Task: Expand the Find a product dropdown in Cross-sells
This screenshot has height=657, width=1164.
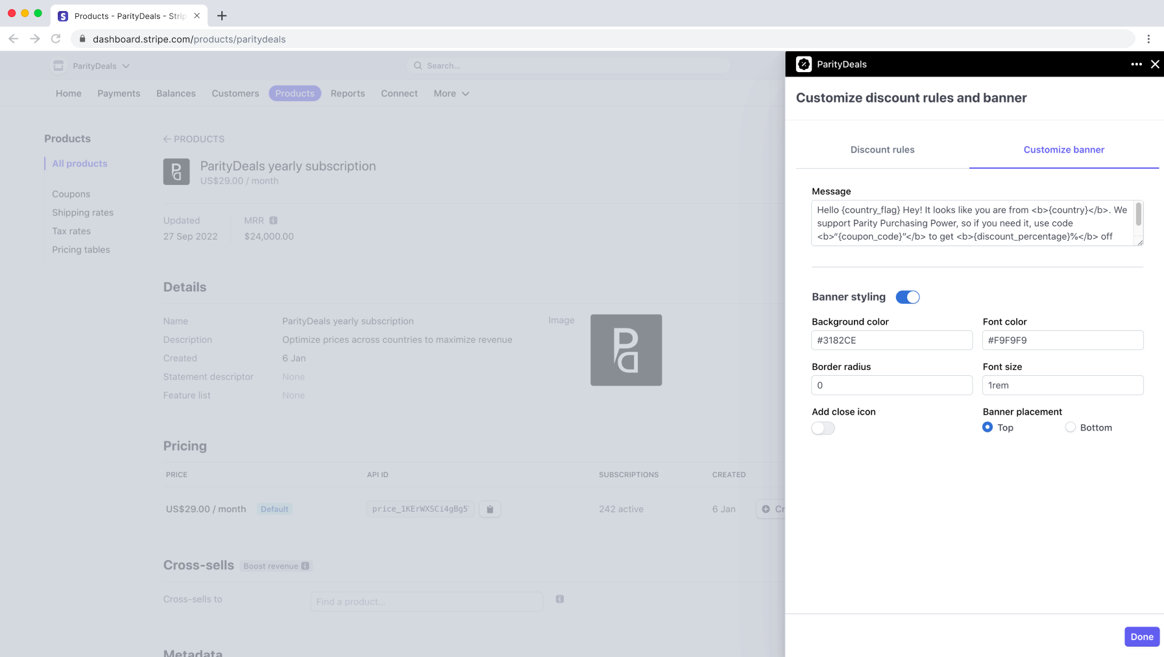Action: click(426, 601)
